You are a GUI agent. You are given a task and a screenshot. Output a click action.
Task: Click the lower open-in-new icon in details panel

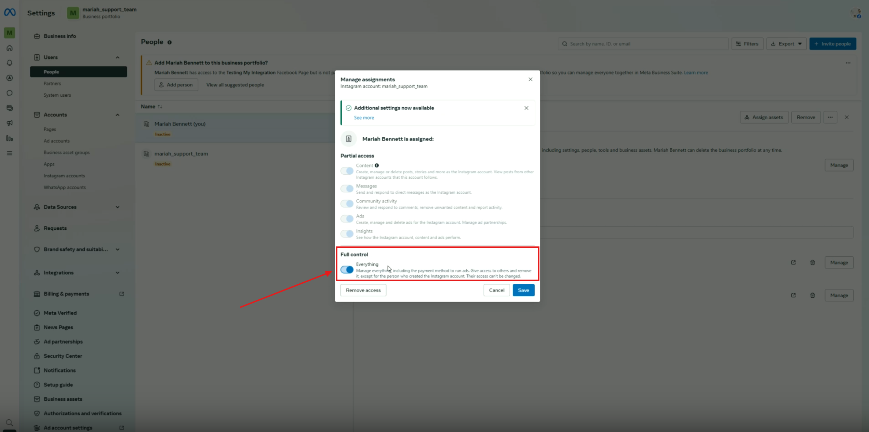[x=793, y=295]
